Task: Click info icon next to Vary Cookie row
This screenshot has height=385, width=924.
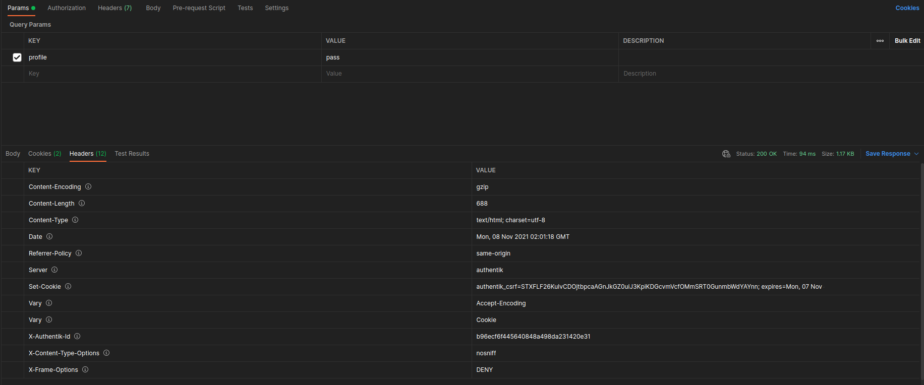Action: click(x=49, y=319)
